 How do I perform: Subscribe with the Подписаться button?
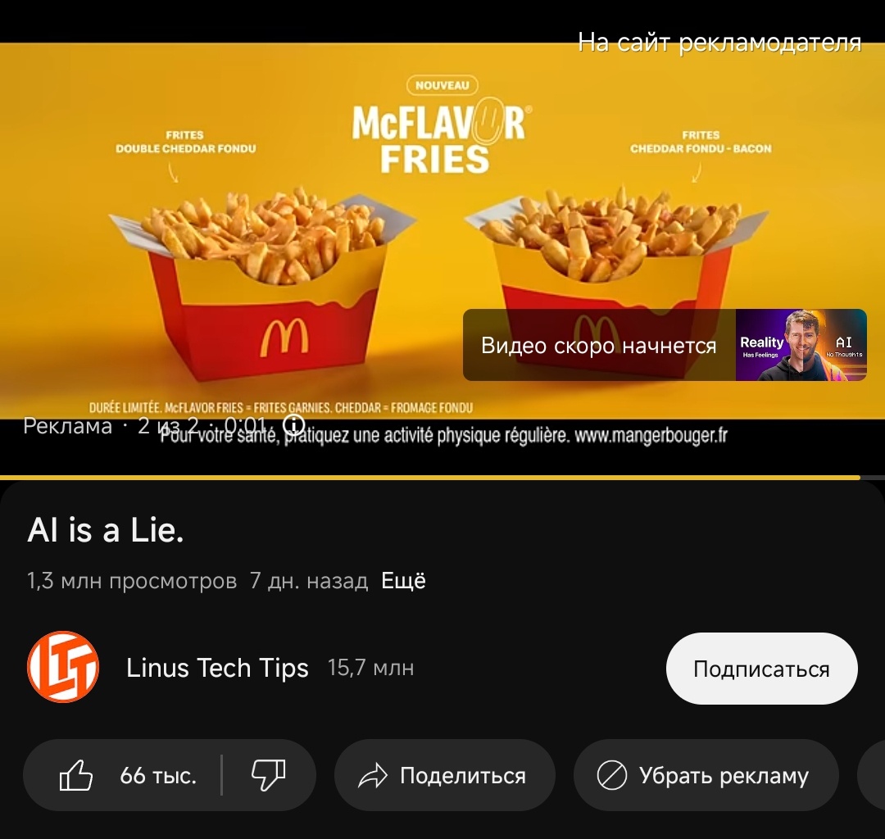tap(761, 668)
